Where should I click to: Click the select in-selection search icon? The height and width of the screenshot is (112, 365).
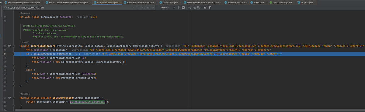point(183,8)
